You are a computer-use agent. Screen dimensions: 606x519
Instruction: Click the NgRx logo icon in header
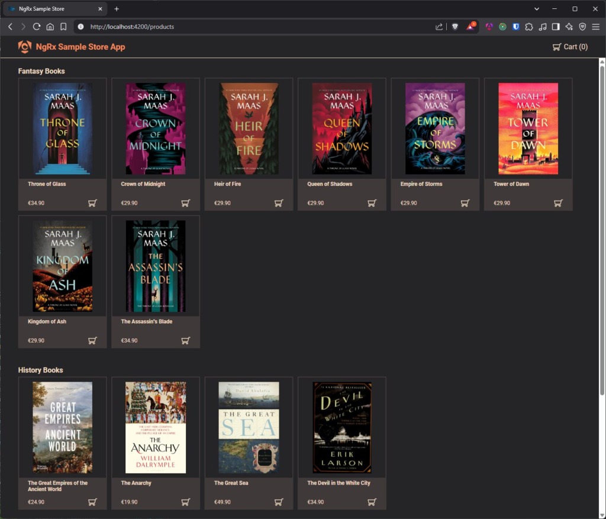(25, 47)
